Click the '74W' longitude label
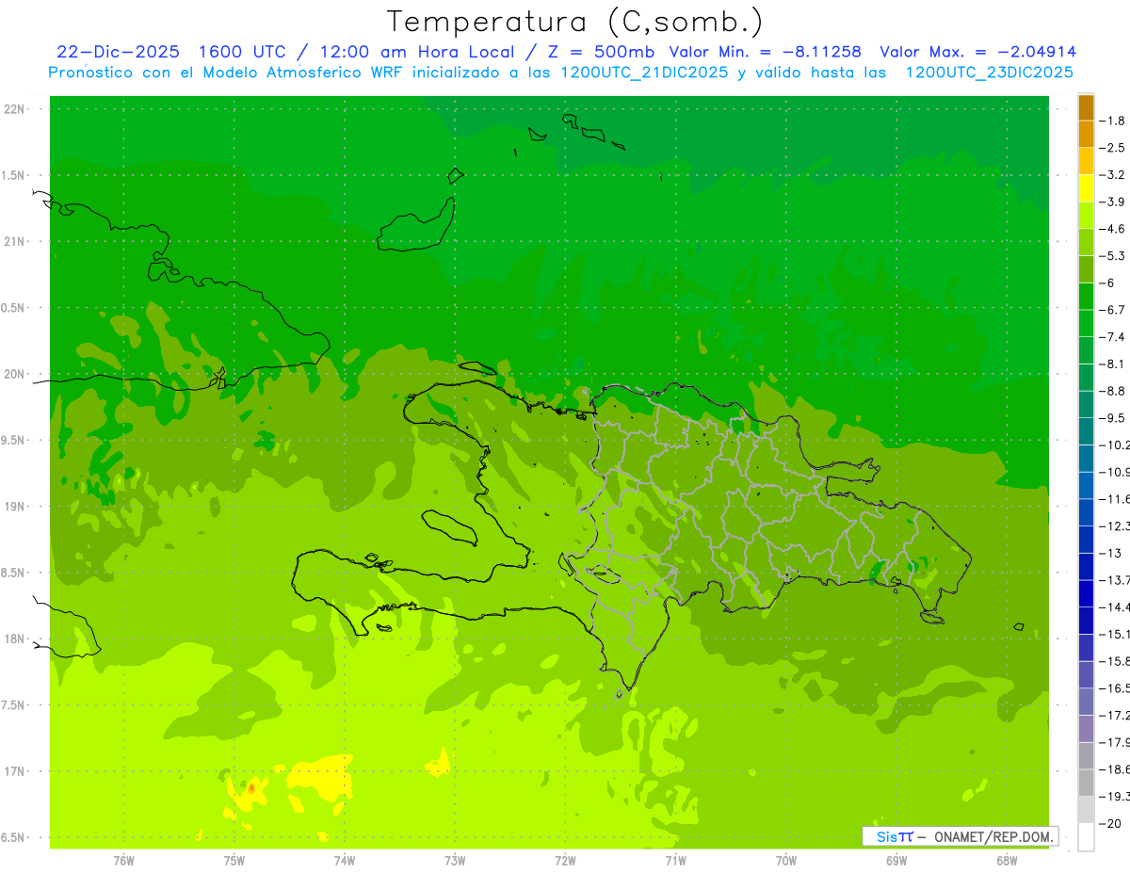1130x873 pixels. (x=345, y=861)
